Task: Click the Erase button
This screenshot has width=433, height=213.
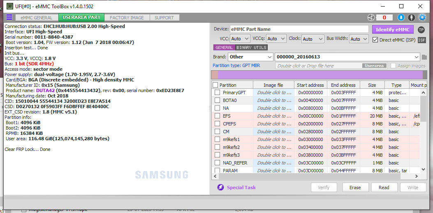Action: coord(355,188)
